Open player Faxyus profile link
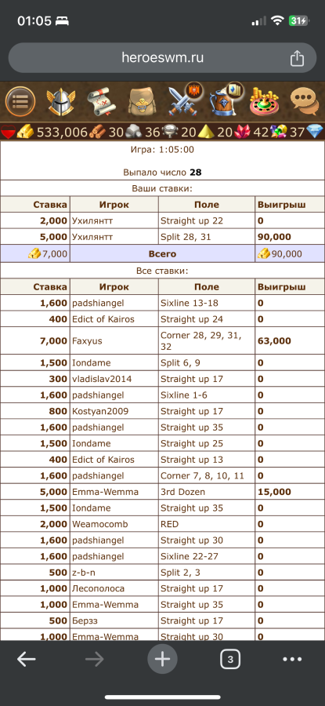This screenshot has height=706, width=325. click(x=87, y=341)
